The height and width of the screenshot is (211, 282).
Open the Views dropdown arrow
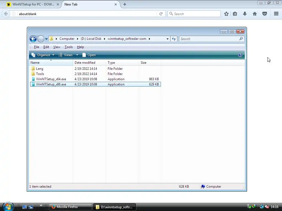pos(77,55)
